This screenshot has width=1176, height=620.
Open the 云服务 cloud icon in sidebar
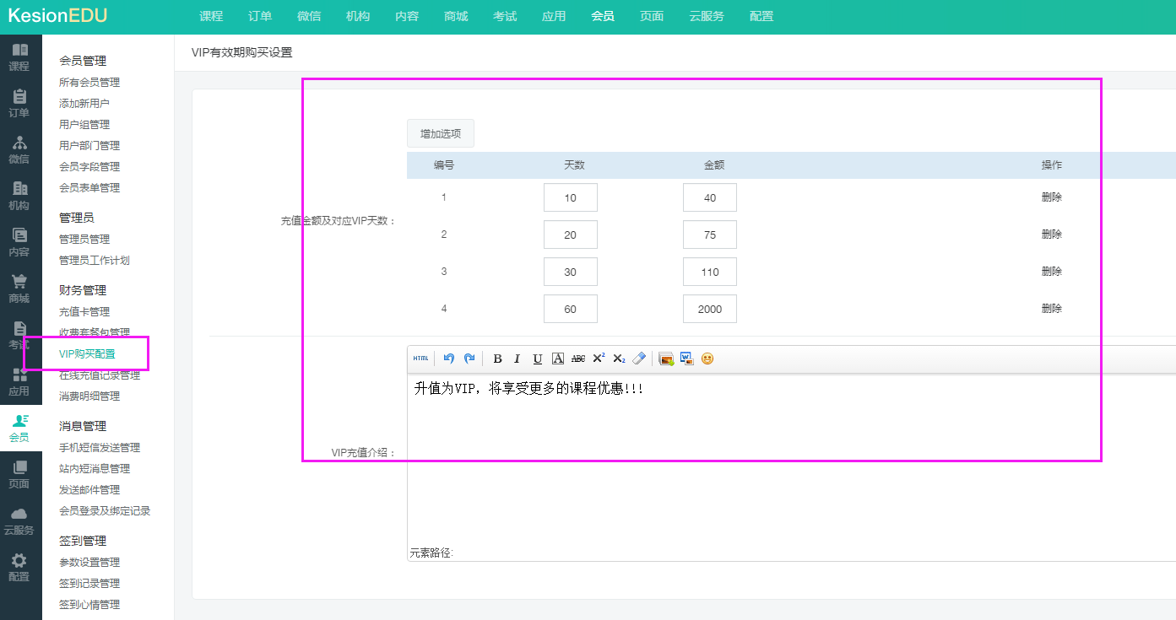(x=19, y=520)
